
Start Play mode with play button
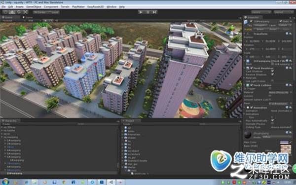pyautogui.click(x=141, y=12)
